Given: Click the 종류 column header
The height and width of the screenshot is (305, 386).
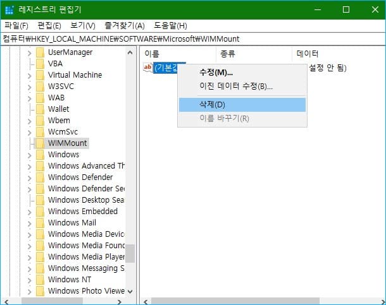Looking at the screenshot, I should click(254, 54).
